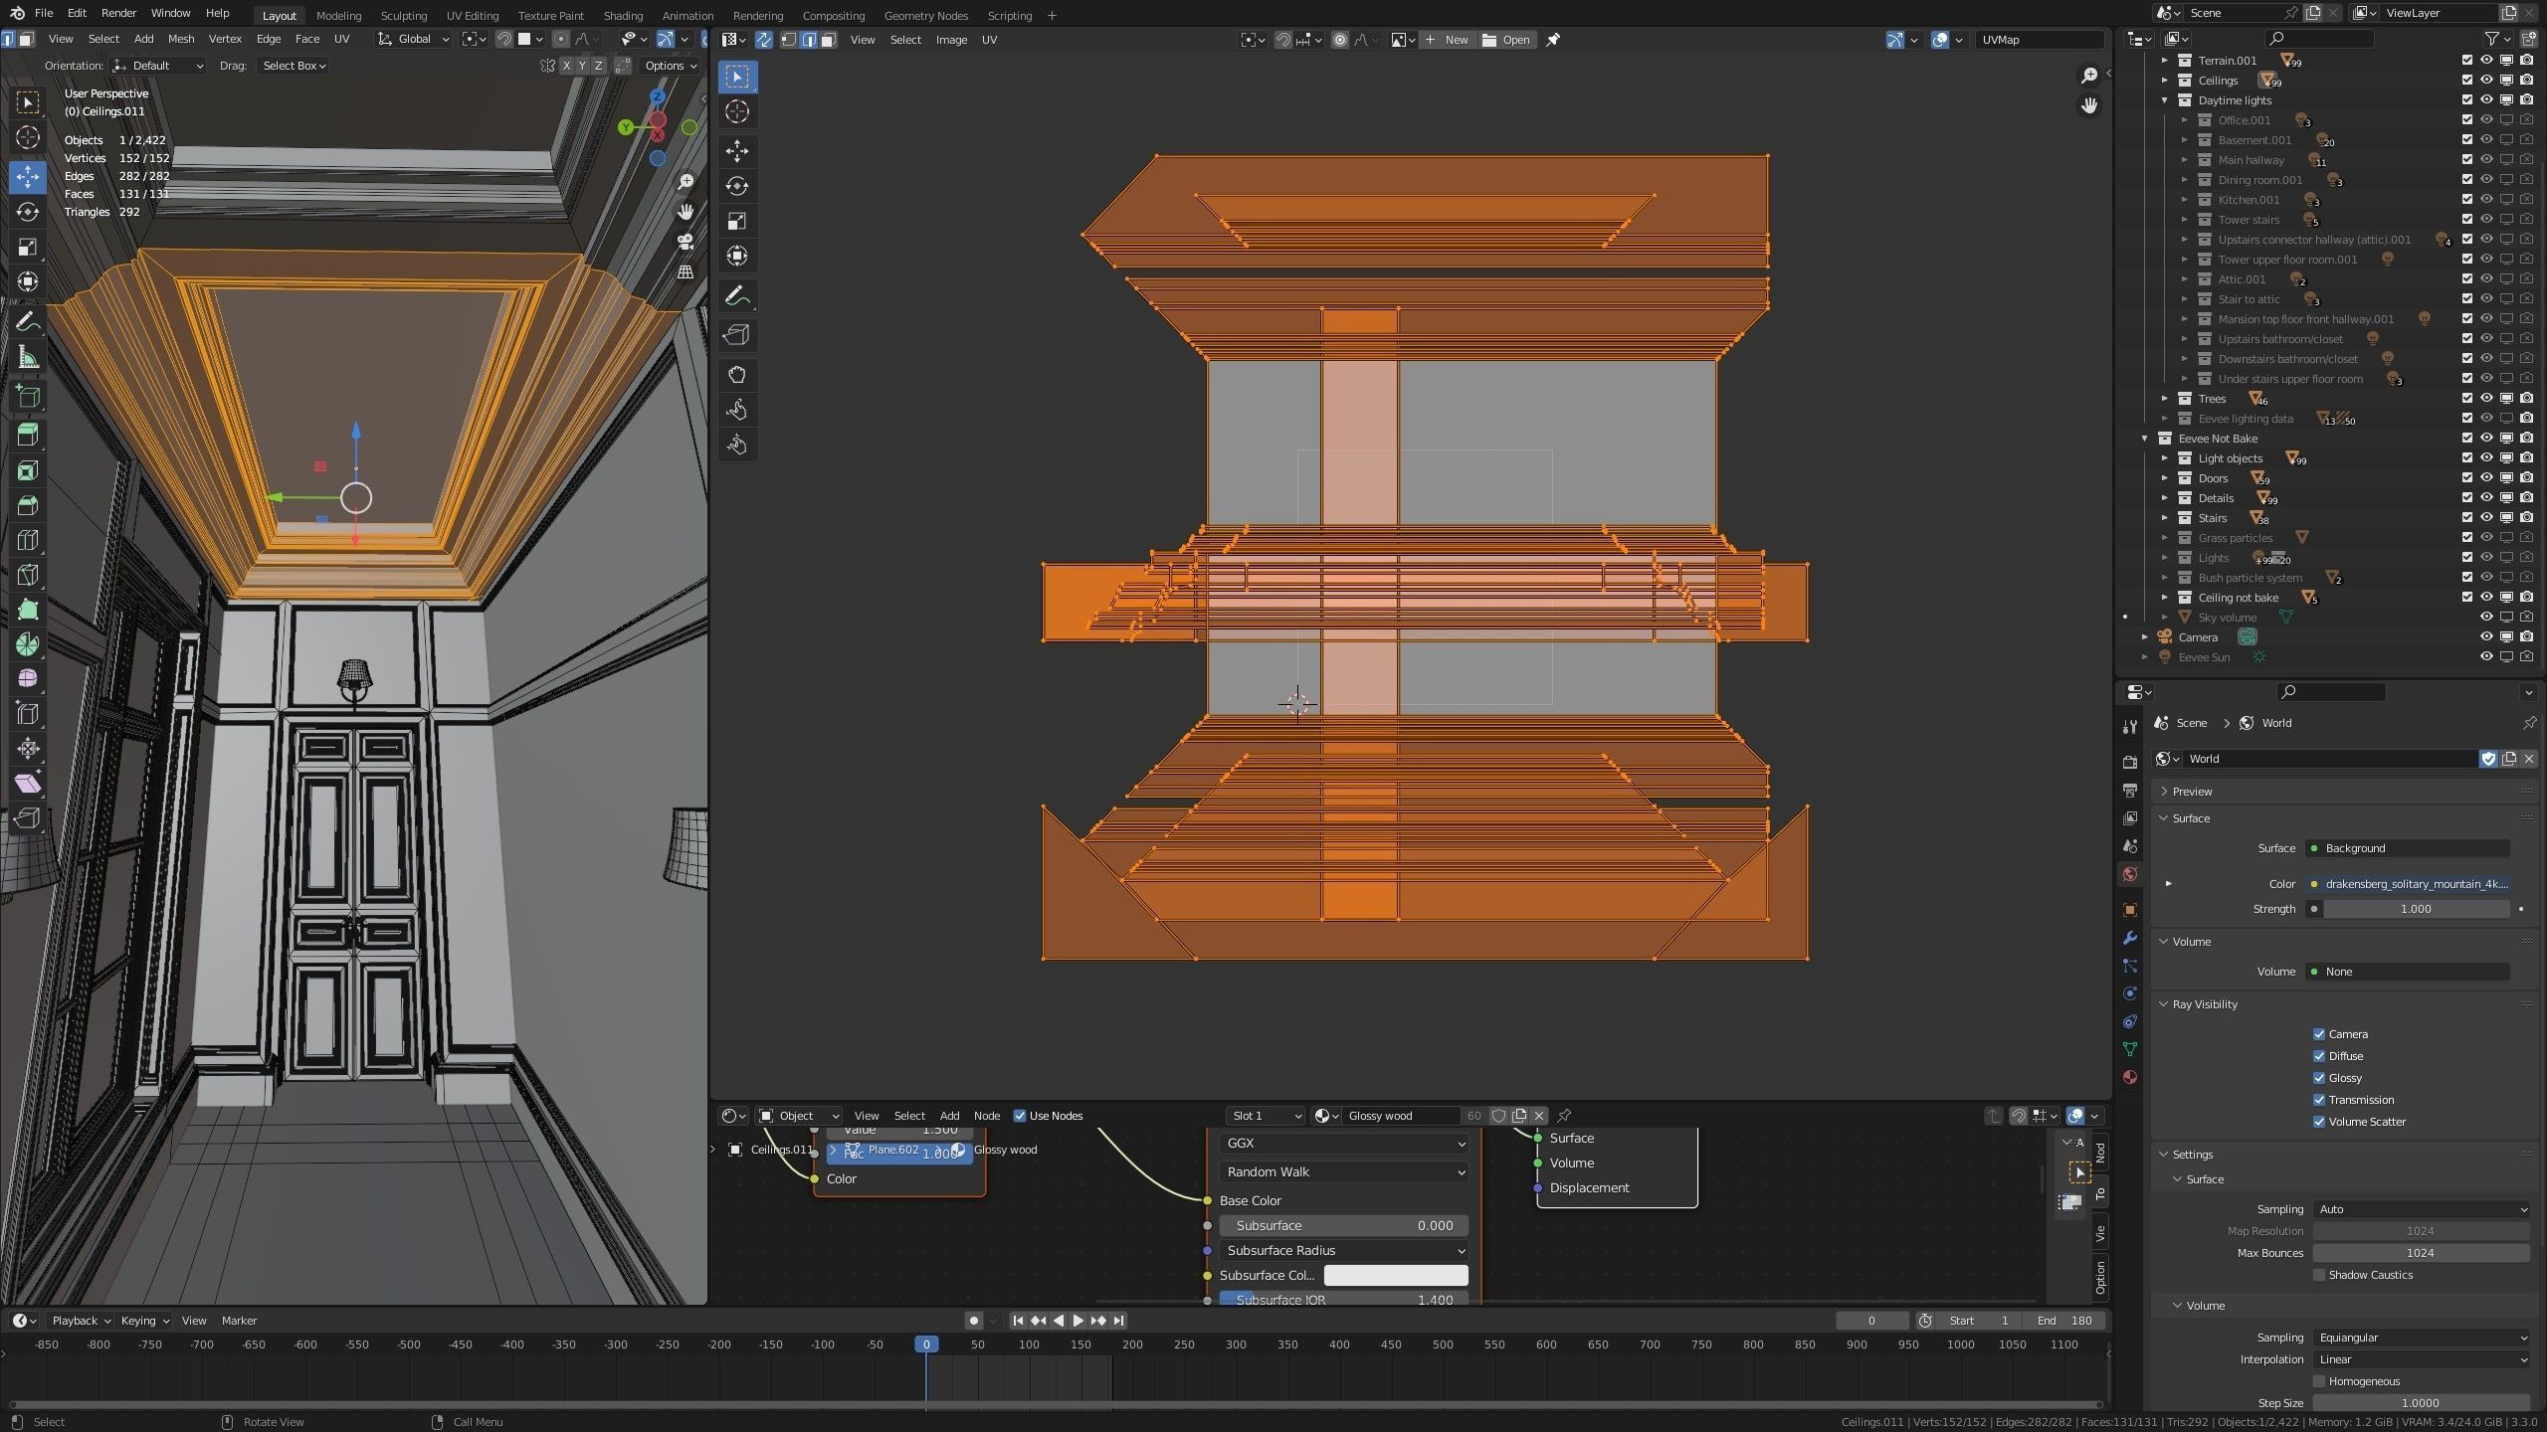Image resolution: width=2547 pixels, height=1432 pixels.
Task: Open the Render menu
Action: point(118,13)
